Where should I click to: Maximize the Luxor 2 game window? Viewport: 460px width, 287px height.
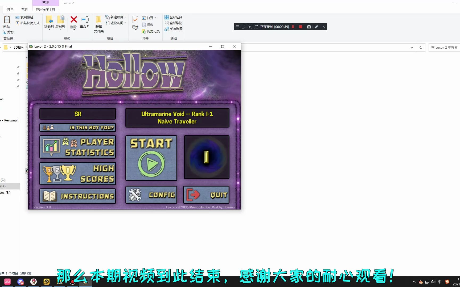click(x=223, y=47)
